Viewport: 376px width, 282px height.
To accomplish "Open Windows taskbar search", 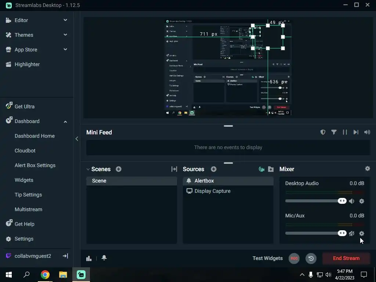I will [26, 275].
